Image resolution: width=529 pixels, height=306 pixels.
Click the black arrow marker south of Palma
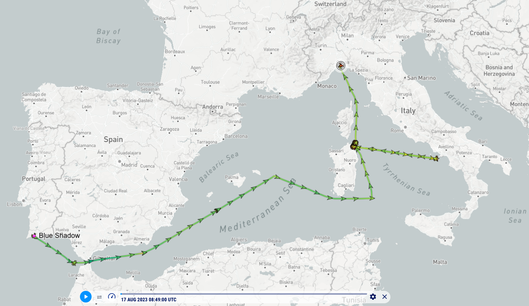coord(217,210)
